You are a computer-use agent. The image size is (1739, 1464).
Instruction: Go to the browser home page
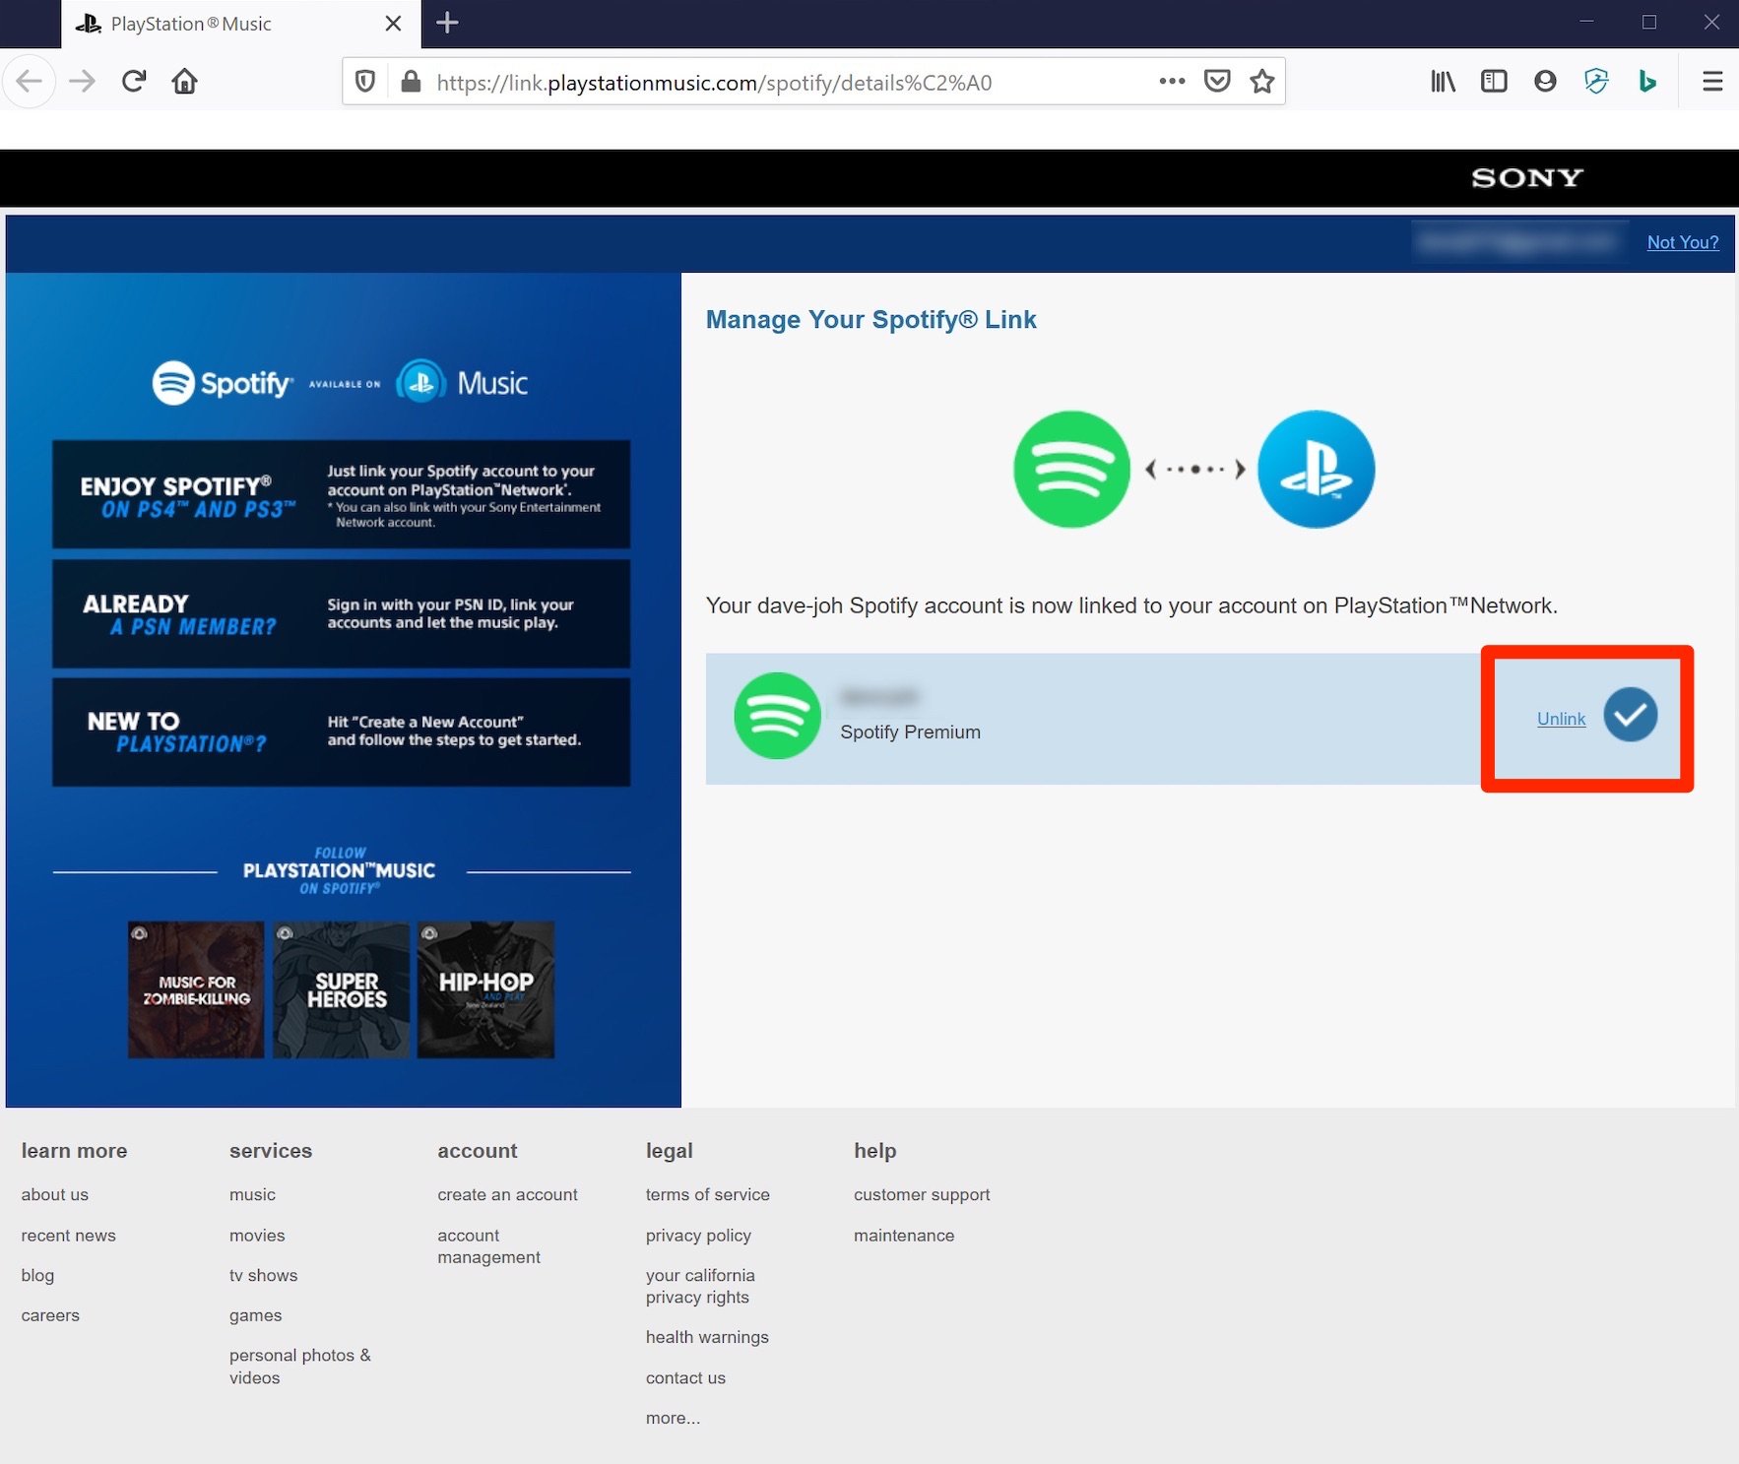[184, 81]
